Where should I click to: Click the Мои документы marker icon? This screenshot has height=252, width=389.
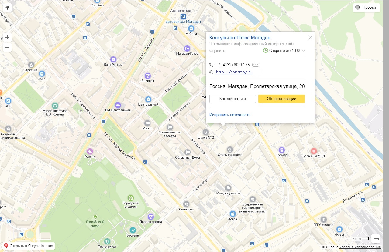(x=228, y=188)
